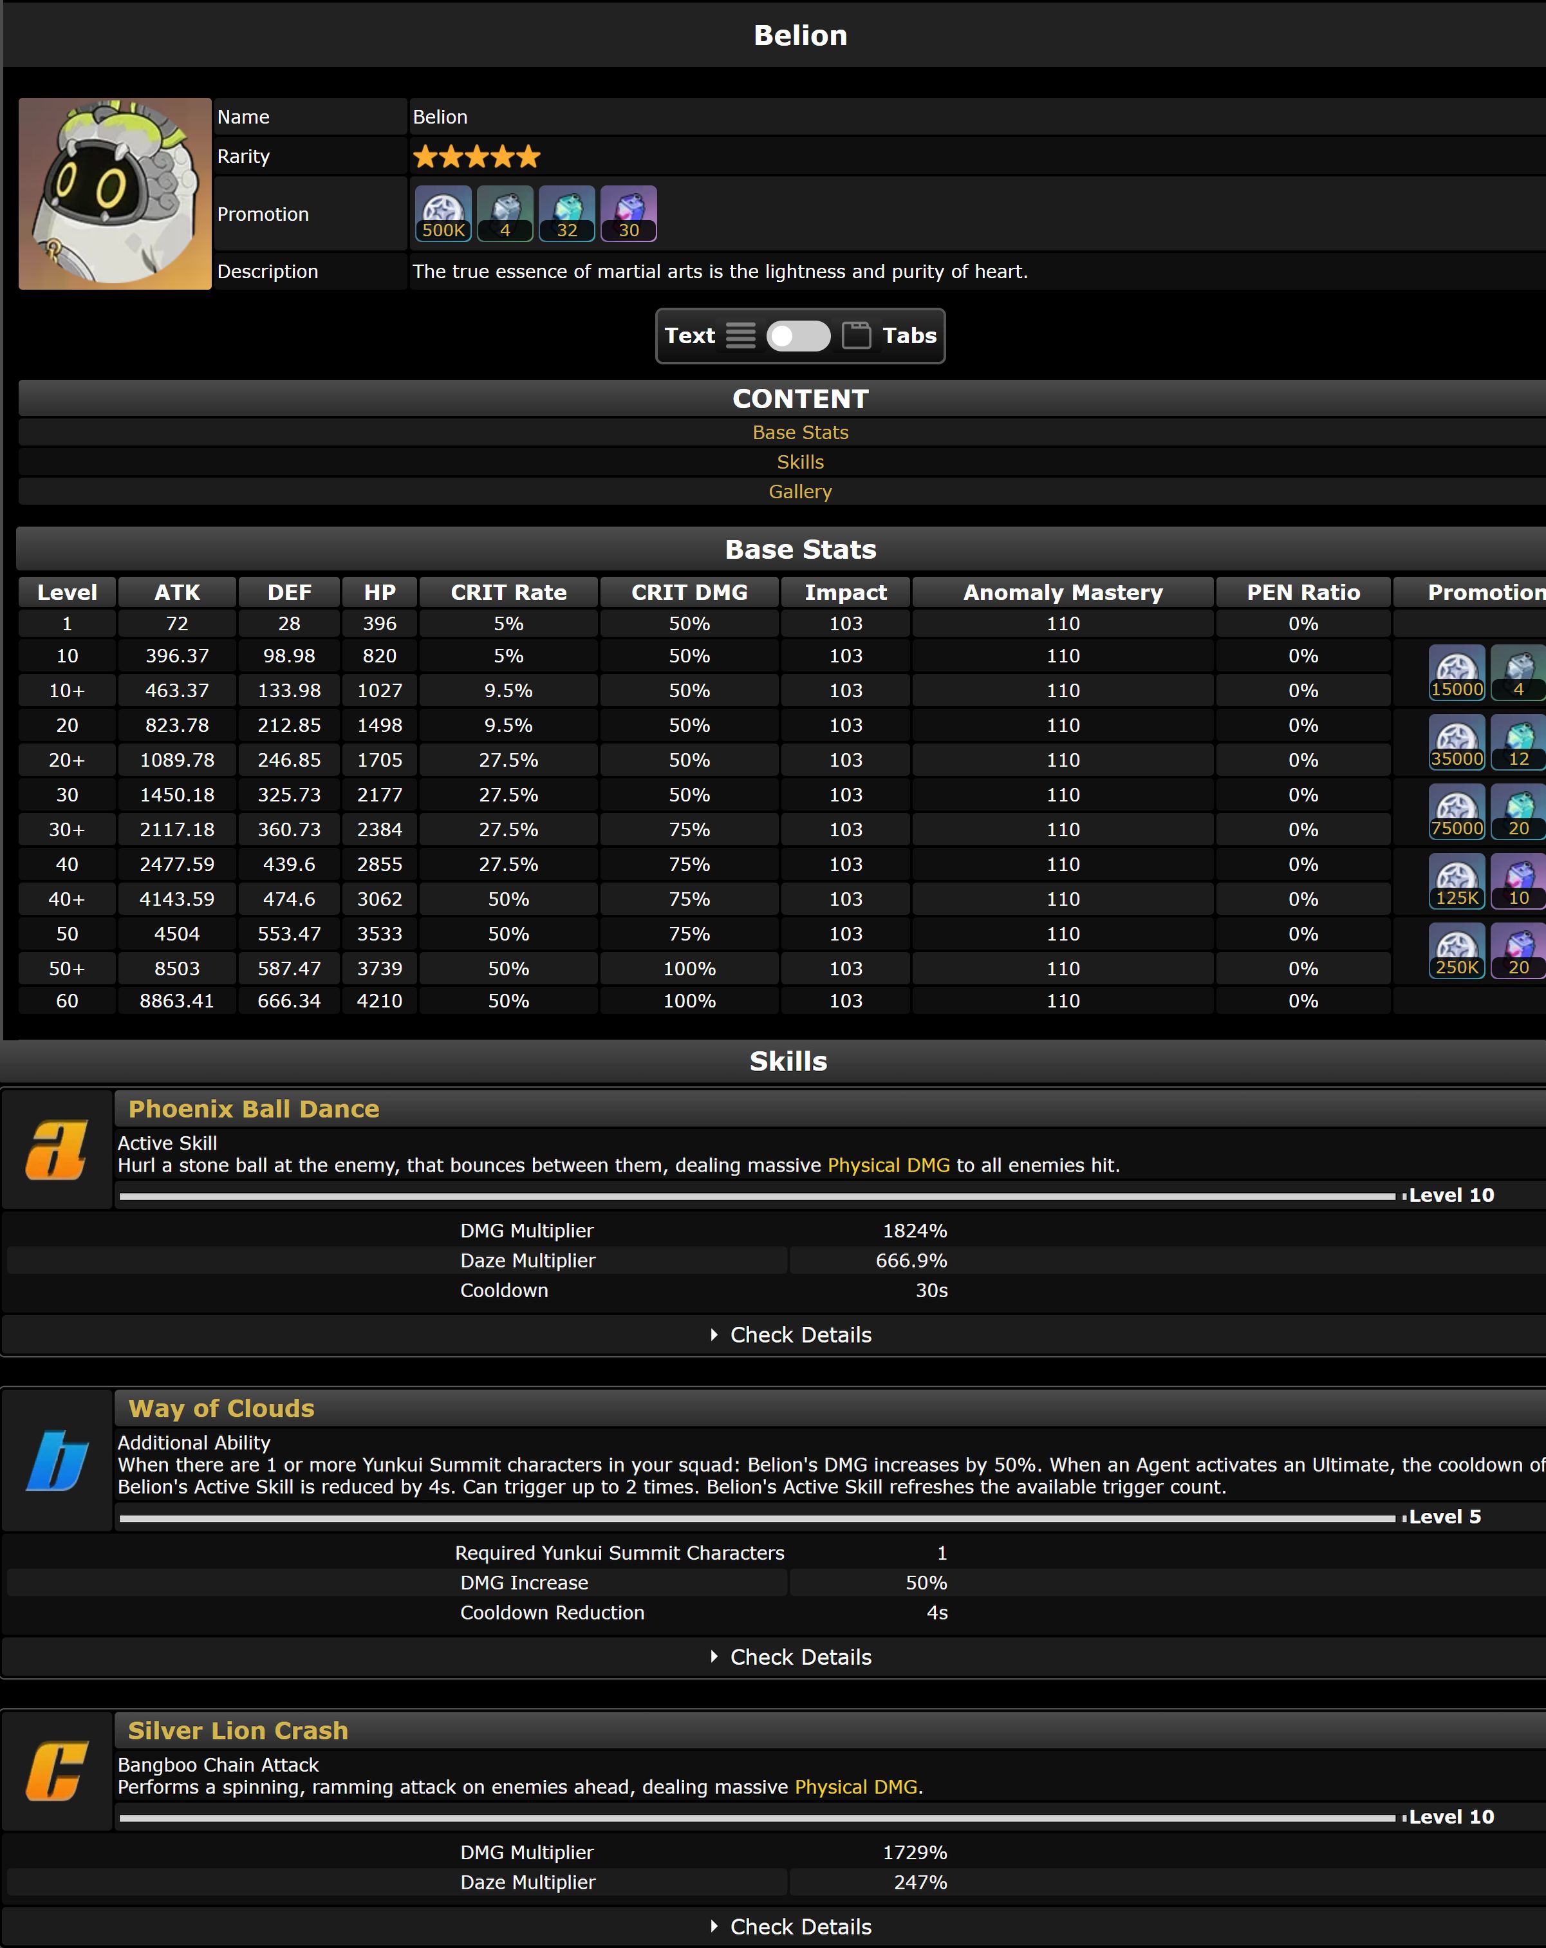1546x1948 pixels.
Task: Click the DEF value 666.34
Action: click(289, 1001)
